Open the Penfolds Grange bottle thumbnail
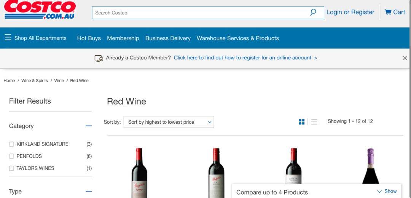 coord(139,172)
